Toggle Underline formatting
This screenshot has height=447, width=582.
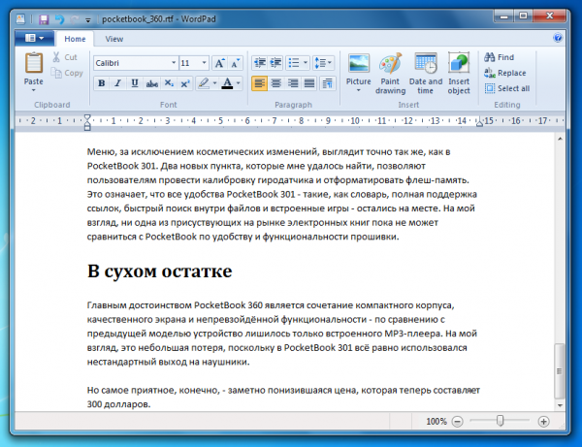(x=135, y=83)
